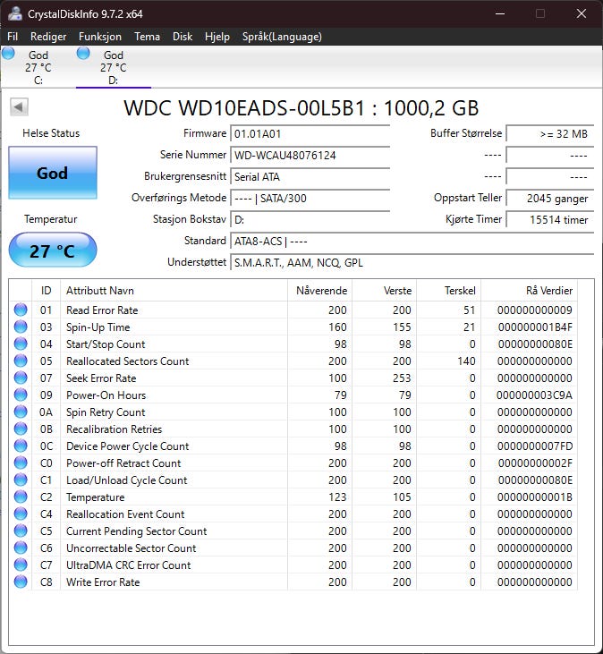Image resolution: width=603 pixels, height=654 pixels.
Task: Click the status orb for Spin-Up Time
Action: (21, 327)
